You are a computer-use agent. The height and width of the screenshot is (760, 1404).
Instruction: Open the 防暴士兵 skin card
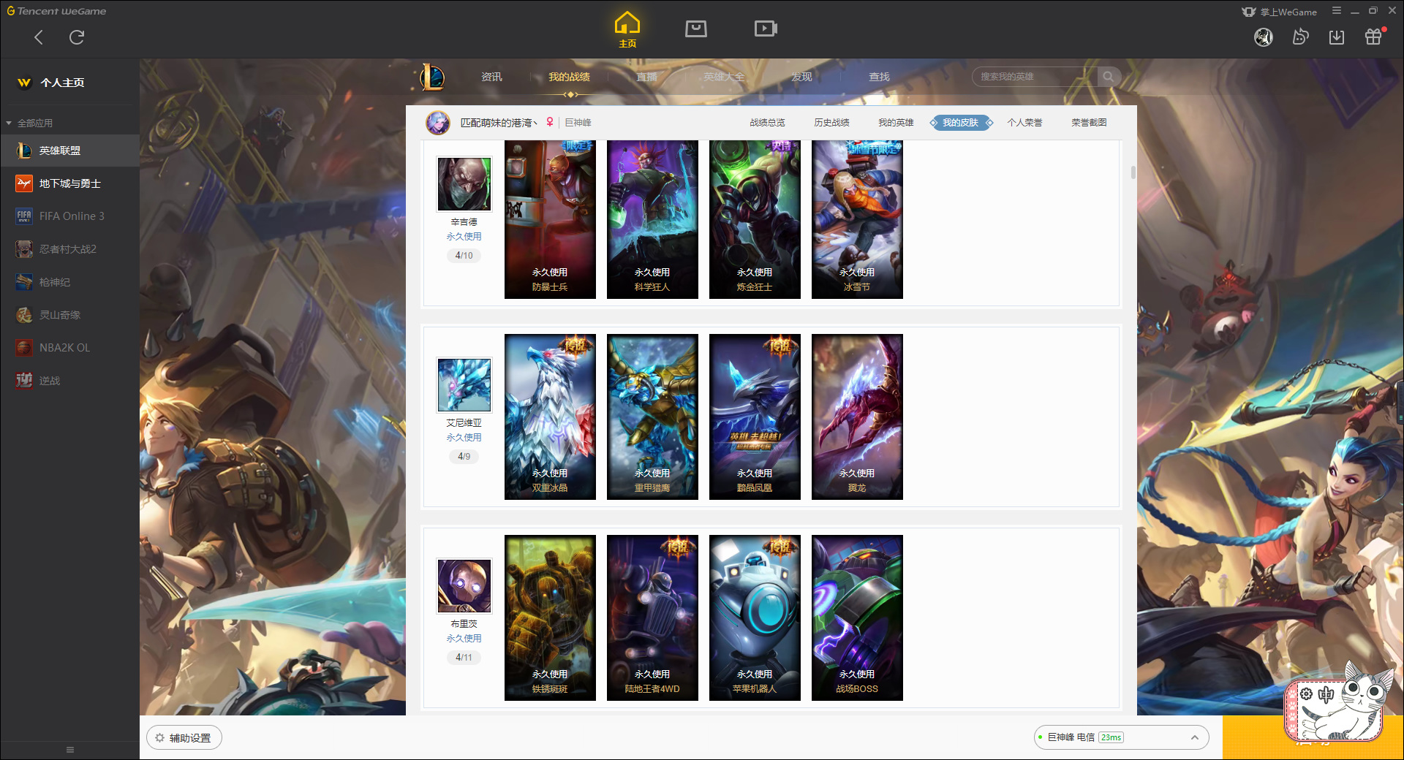[550, 219]
